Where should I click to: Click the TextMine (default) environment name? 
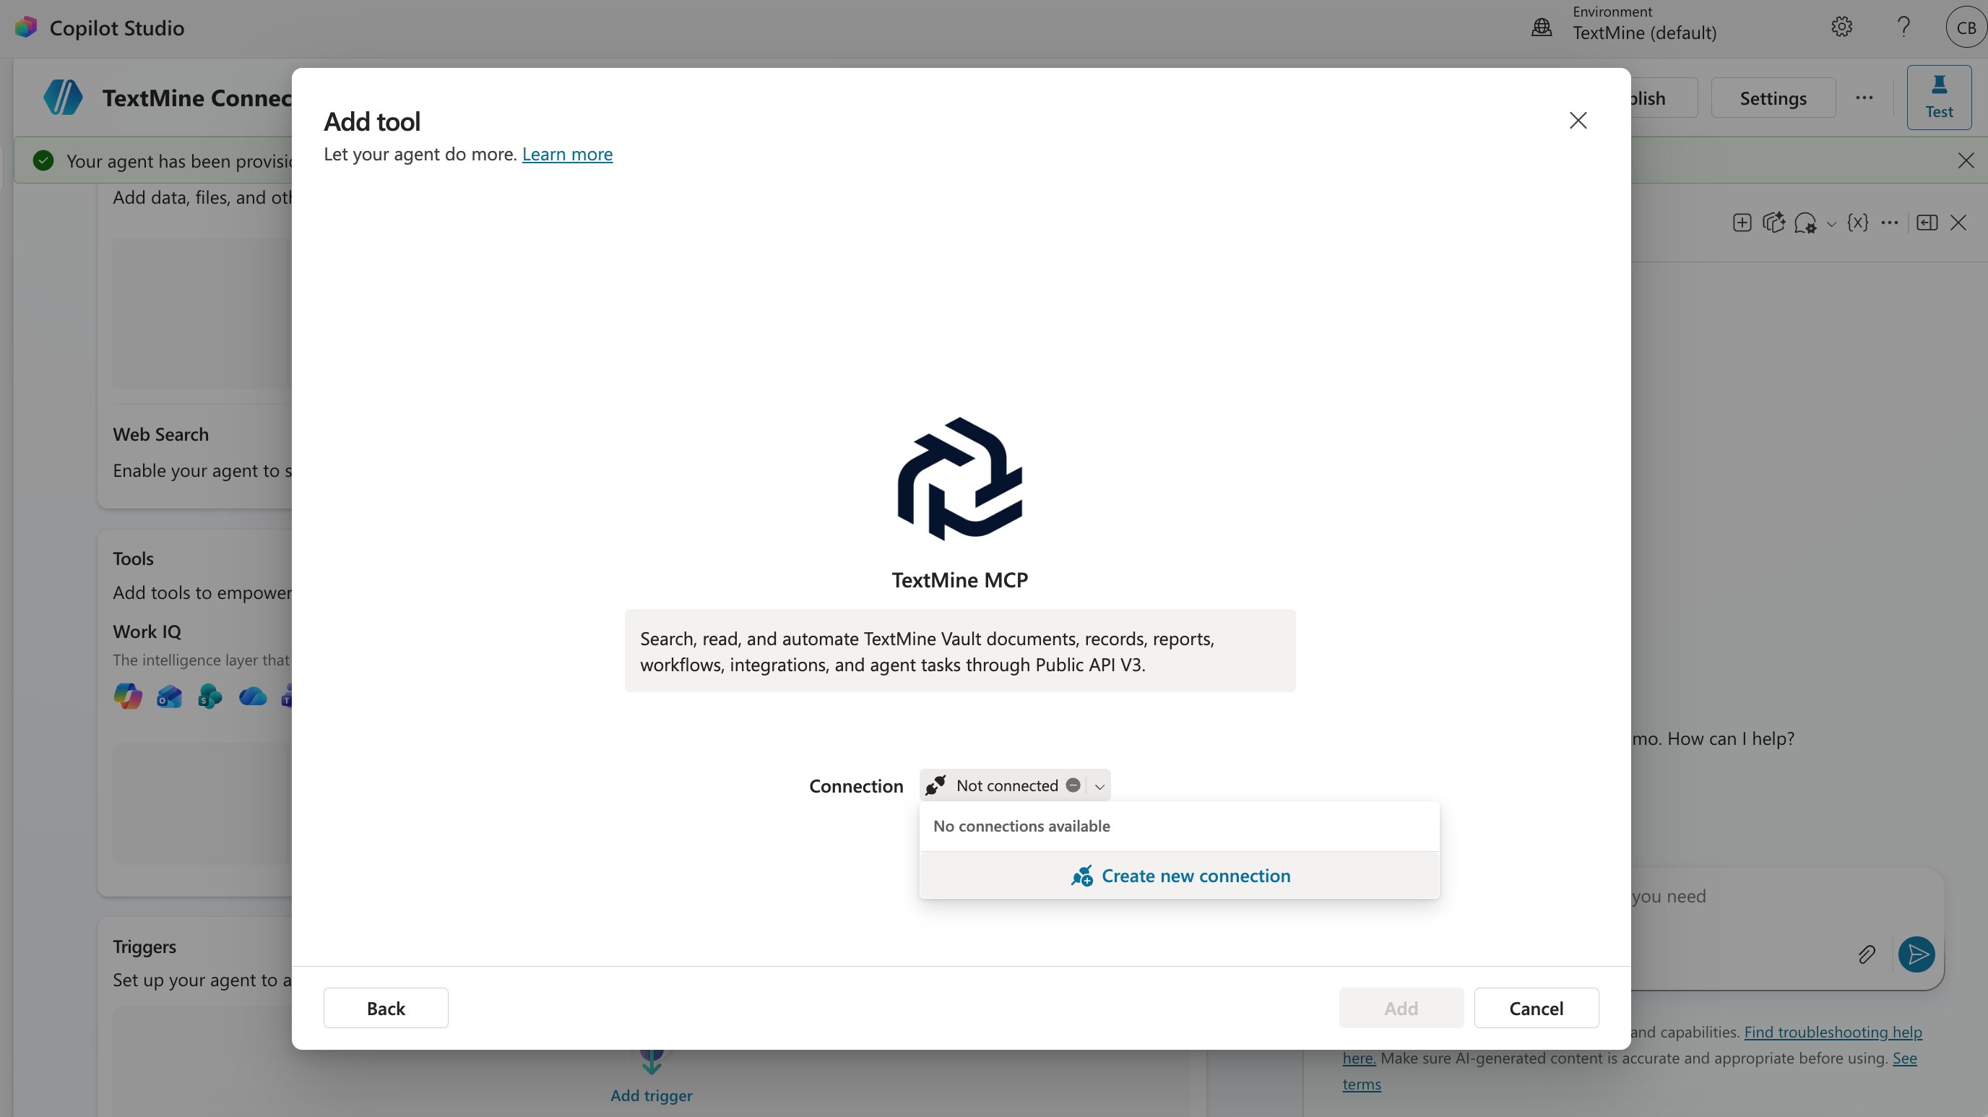[x=1645, y=33]
